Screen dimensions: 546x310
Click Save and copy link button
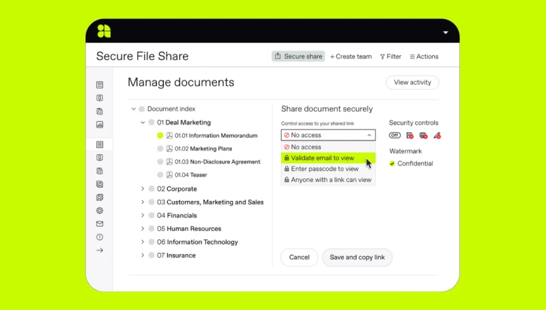click(357, 258)
